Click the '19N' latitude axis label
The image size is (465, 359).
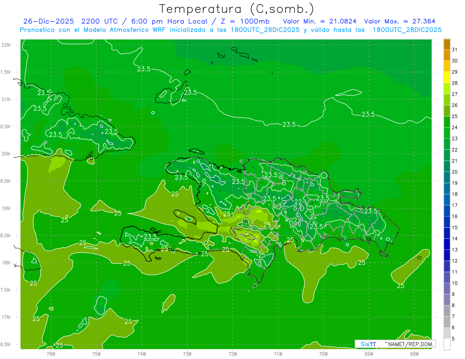(x=6, y=208)
